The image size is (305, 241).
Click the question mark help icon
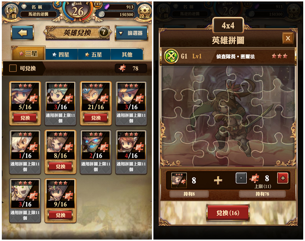tap(104, 32)
